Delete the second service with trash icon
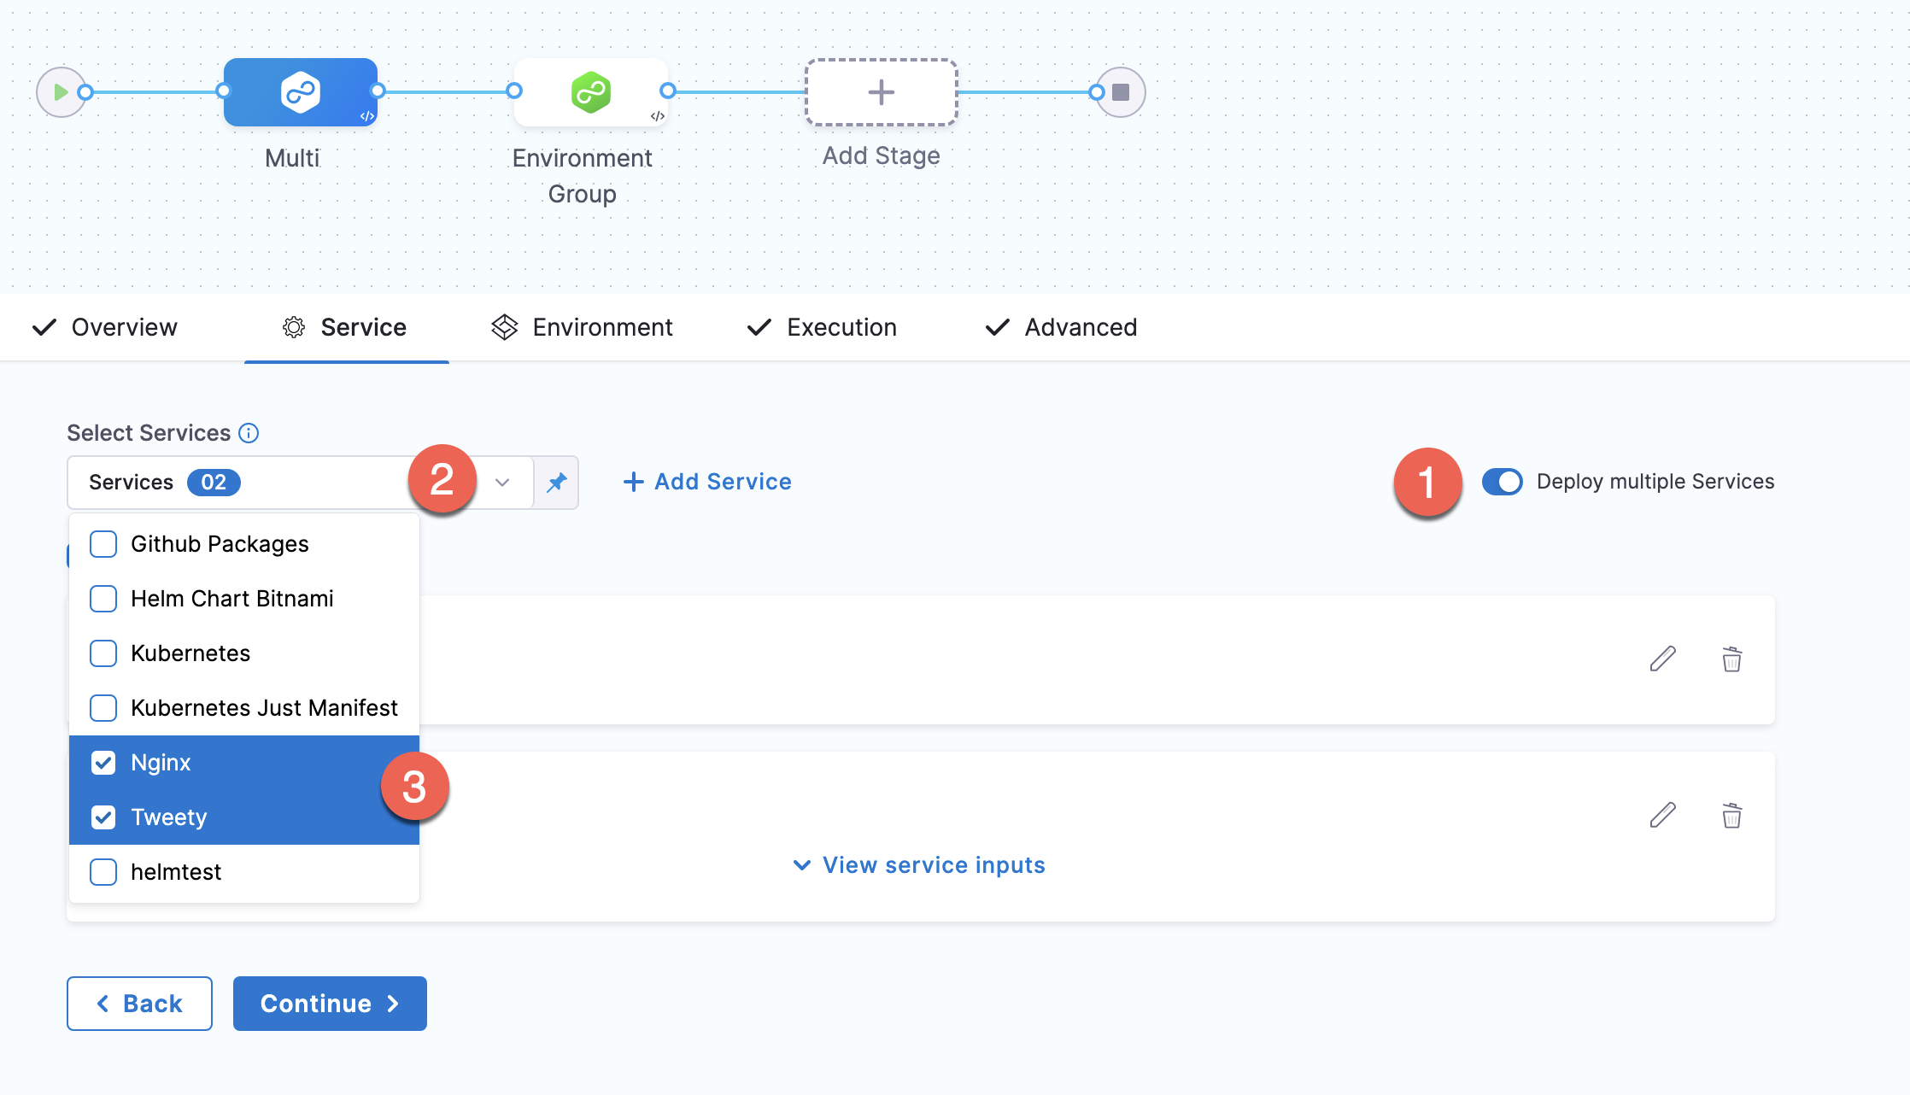 tap(1731, 816)
